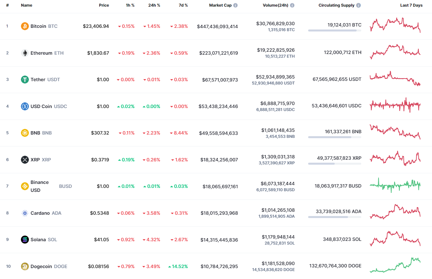Sort the table by Price

click(x=104, y=5)
